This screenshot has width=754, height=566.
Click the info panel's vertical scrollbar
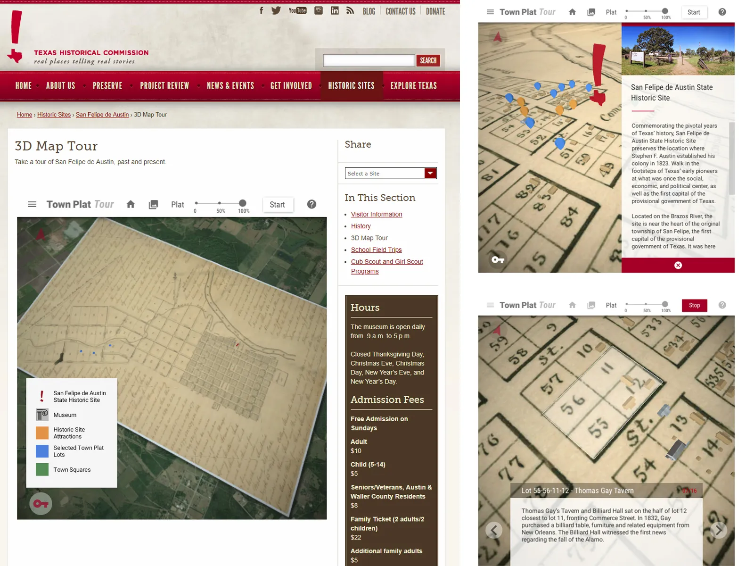point(731,158)
